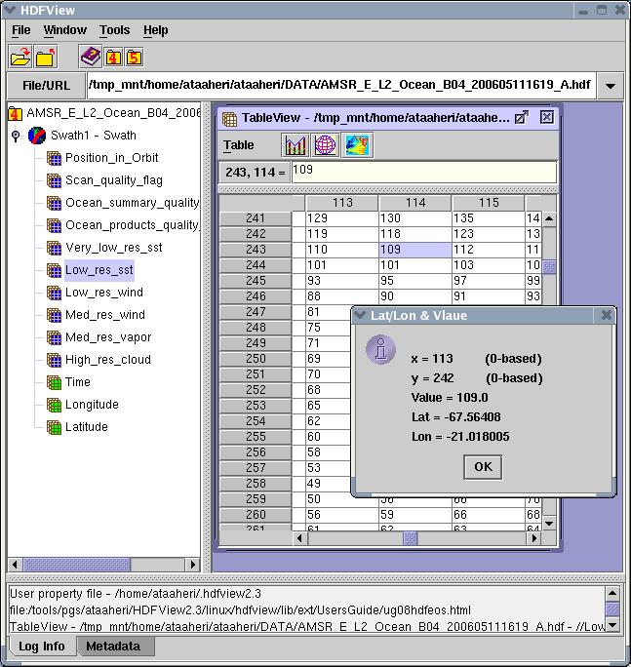Click the HDF4 library toolbar icon
631x667 pixels.
(x=113, y=57)
